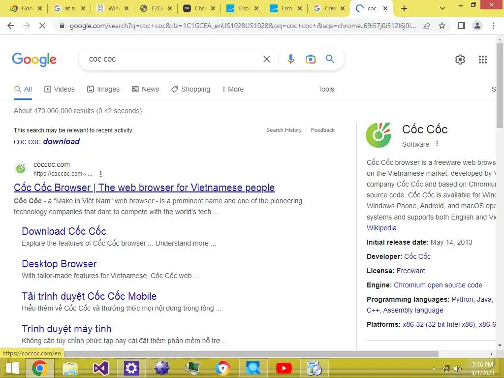504x378 pixels.
Task: Click inside the Google search field
Action: click(174, 59)
